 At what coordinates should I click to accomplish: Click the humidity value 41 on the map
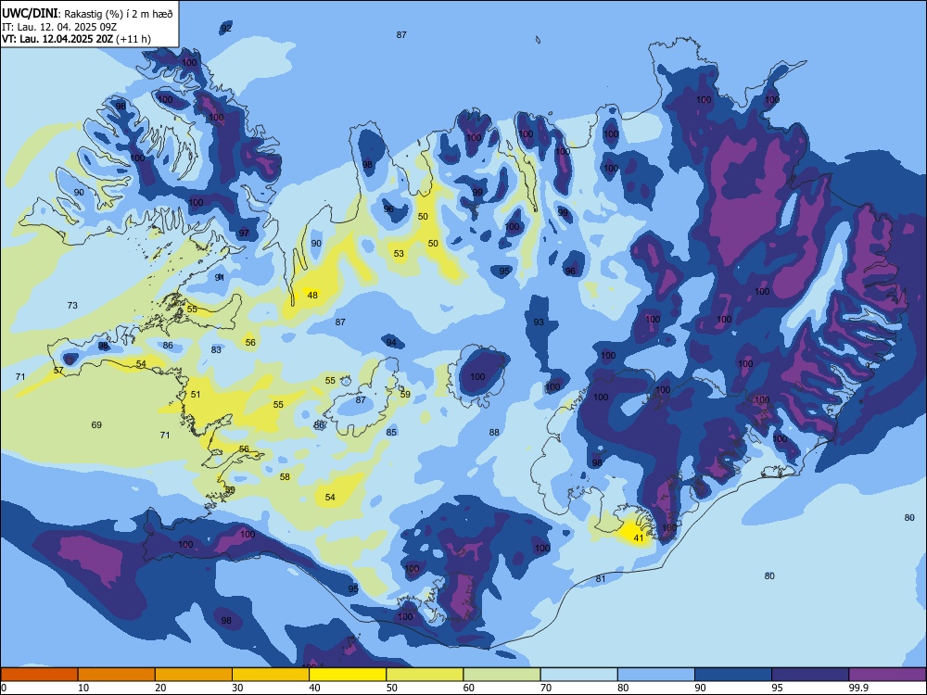click(x=639, y=537)
